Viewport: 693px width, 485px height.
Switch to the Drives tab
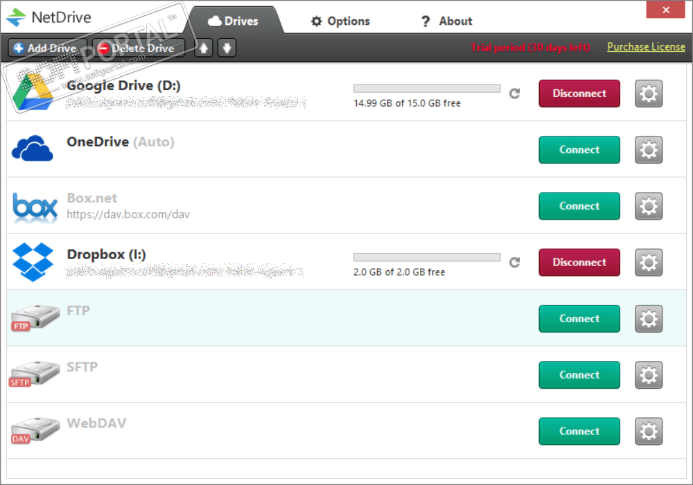coord(234,21)
